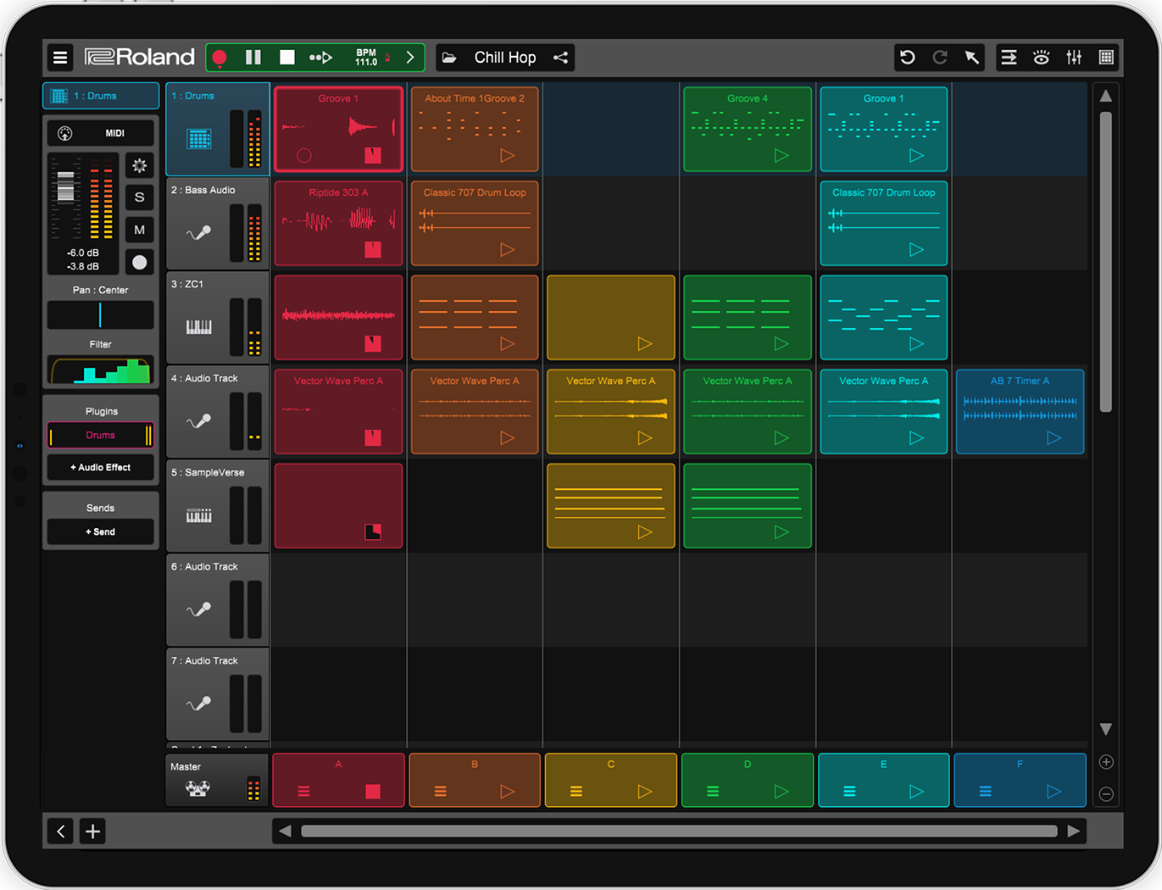Solo the Drums track
The image size is (1162, 890).
(x=140, y=197)
